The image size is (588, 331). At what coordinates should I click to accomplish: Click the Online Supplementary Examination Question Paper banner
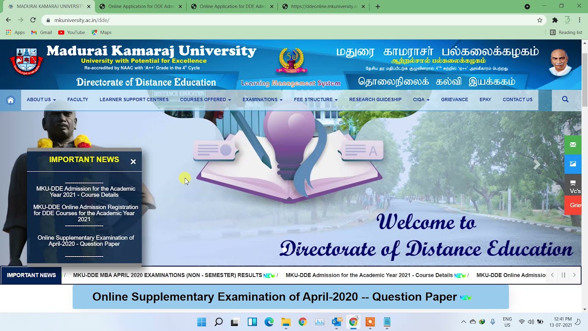tap(291, 297)
